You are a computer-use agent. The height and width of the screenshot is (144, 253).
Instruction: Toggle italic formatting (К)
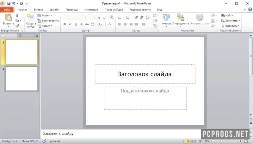point(70,24)
